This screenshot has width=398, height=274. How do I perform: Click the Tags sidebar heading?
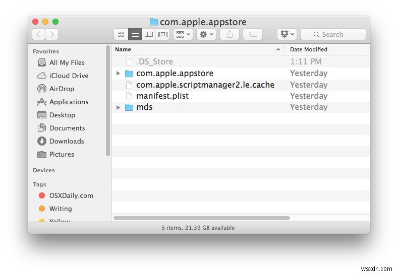click(39, 184)
